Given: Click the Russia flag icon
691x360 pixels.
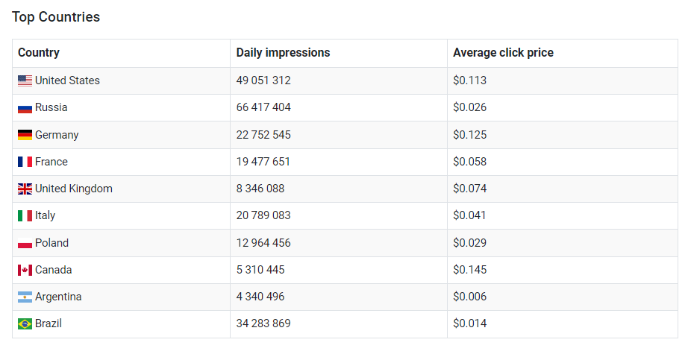Looking at the screenshot, I should coord(25,108).
